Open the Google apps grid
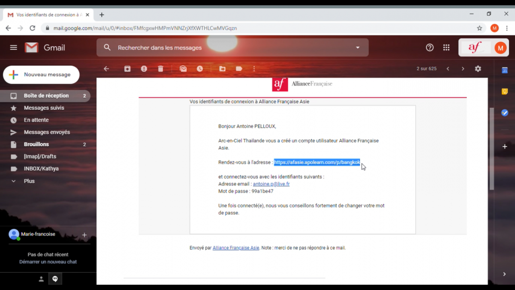The width and height of the screenshot is (515, 290). click(x=446, y=48)
